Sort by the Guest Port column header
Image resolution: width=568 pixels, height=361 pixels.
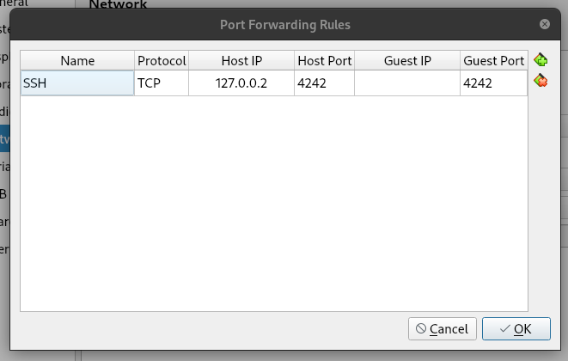coord(494,60)
